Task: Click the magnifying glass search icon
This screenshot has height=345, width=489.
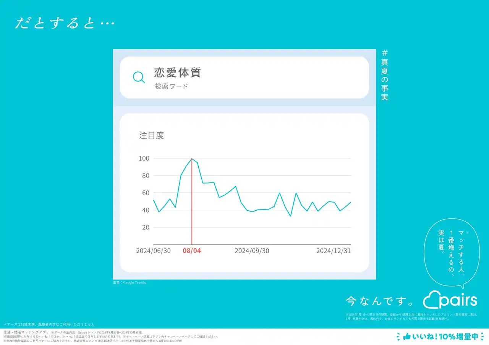Action: 139,77
